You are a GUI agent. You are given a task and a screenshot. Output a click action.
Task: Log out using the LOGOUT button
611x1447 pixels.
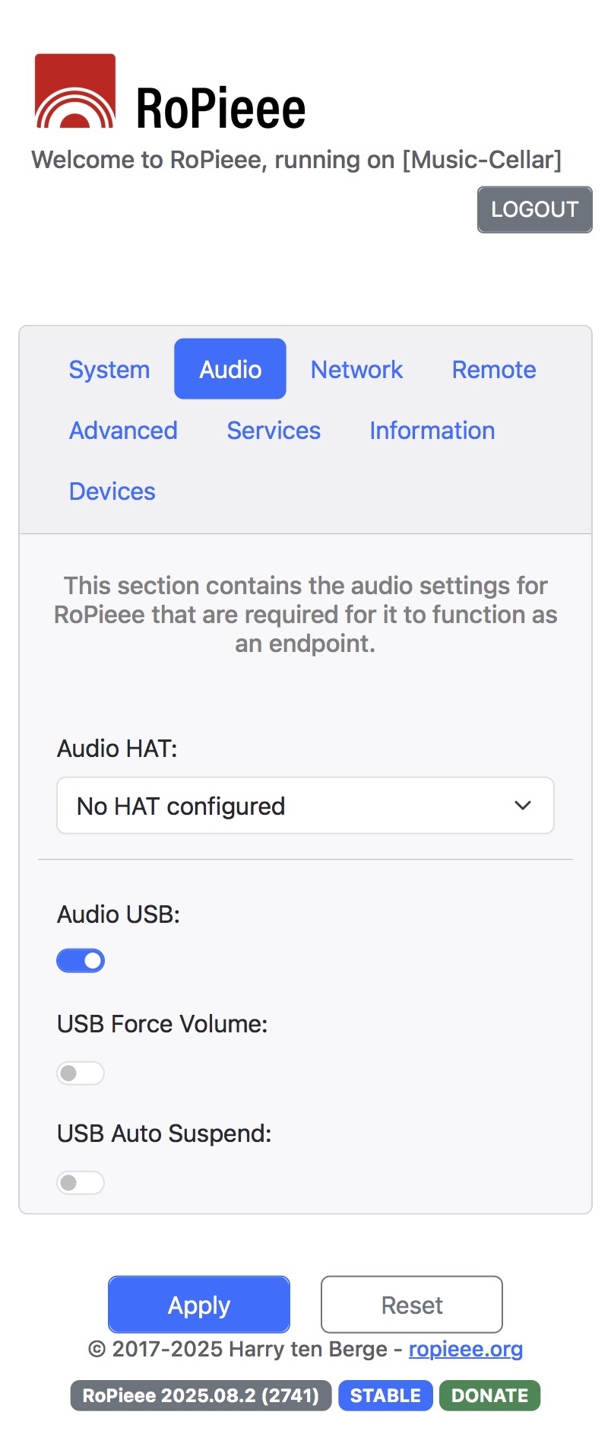point(534,210)
